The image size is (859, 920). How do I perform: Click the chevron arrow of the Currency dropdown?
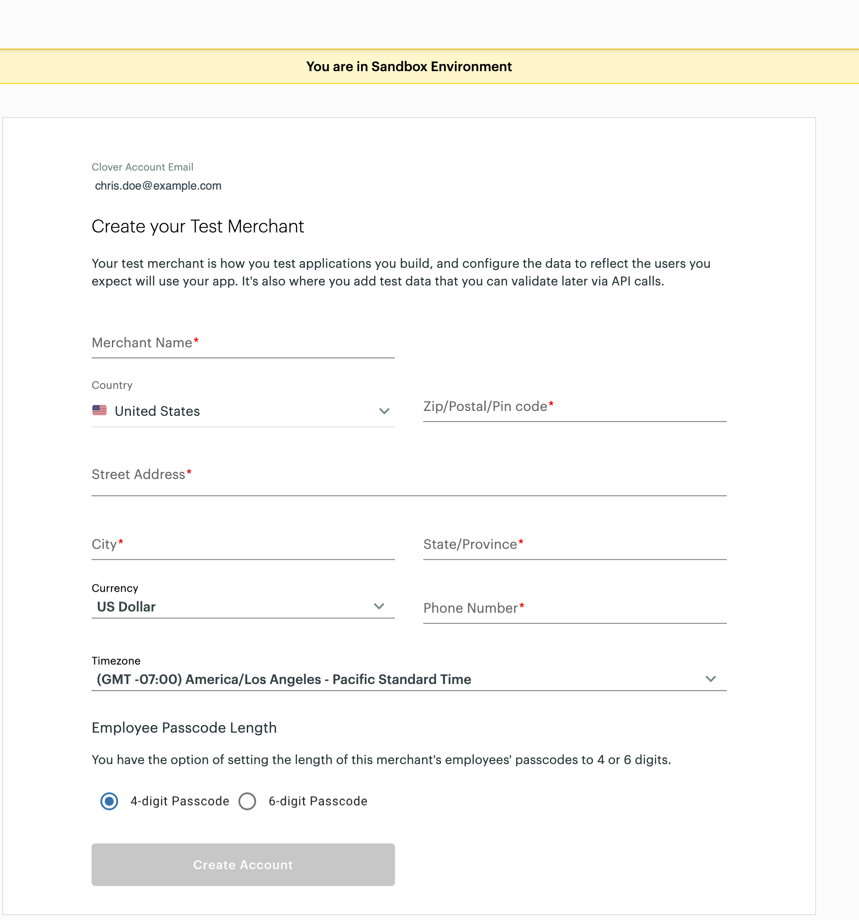point(379,607)
